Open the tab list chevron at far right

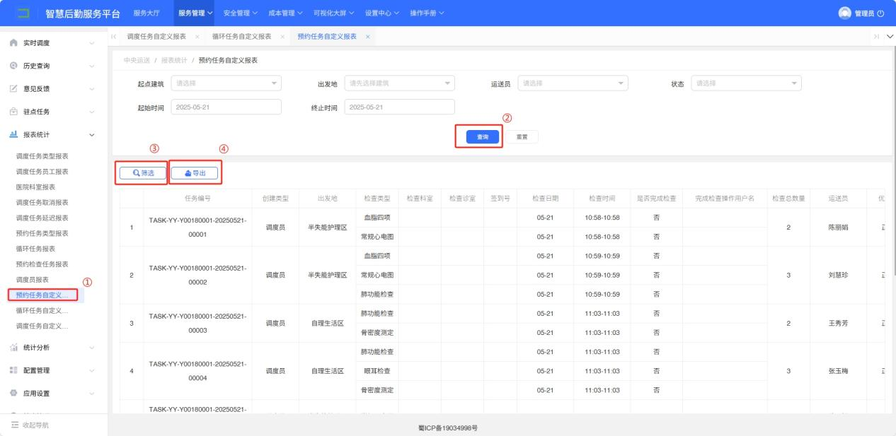[890, 37]
